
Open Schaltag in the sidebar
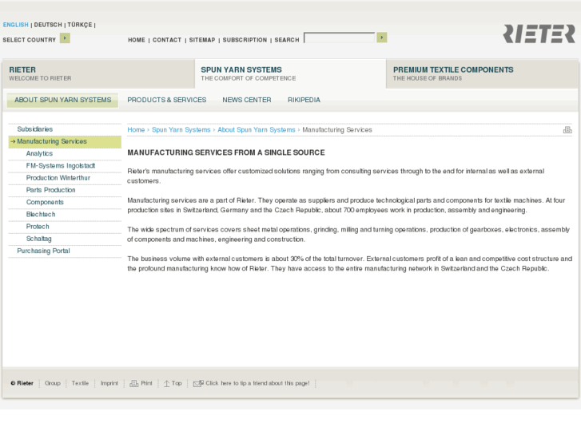tap(65, 239)
